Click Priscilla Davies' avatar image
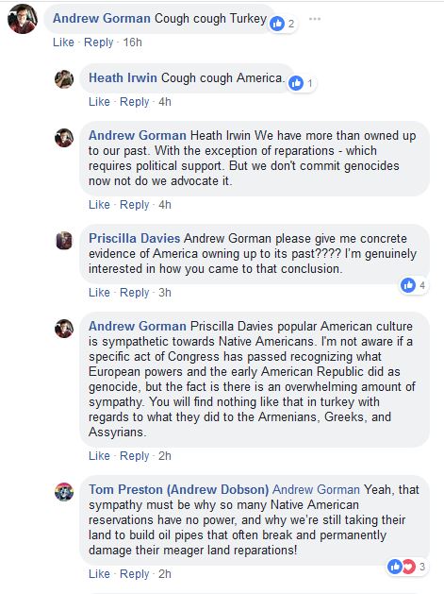 tap(64, 241)
